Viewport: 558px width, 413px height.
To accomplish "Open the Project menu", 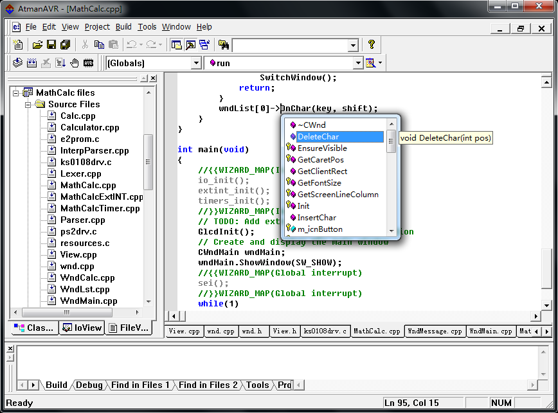I will click(97, 27).
